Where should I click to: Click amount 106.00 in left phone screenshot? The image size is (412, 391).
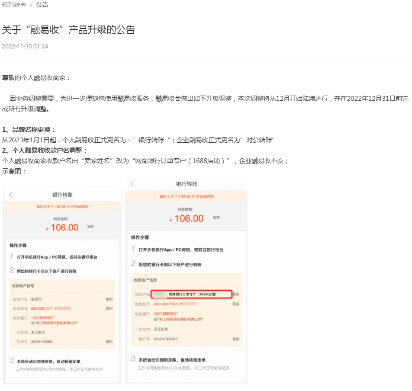tap(64, 228)
